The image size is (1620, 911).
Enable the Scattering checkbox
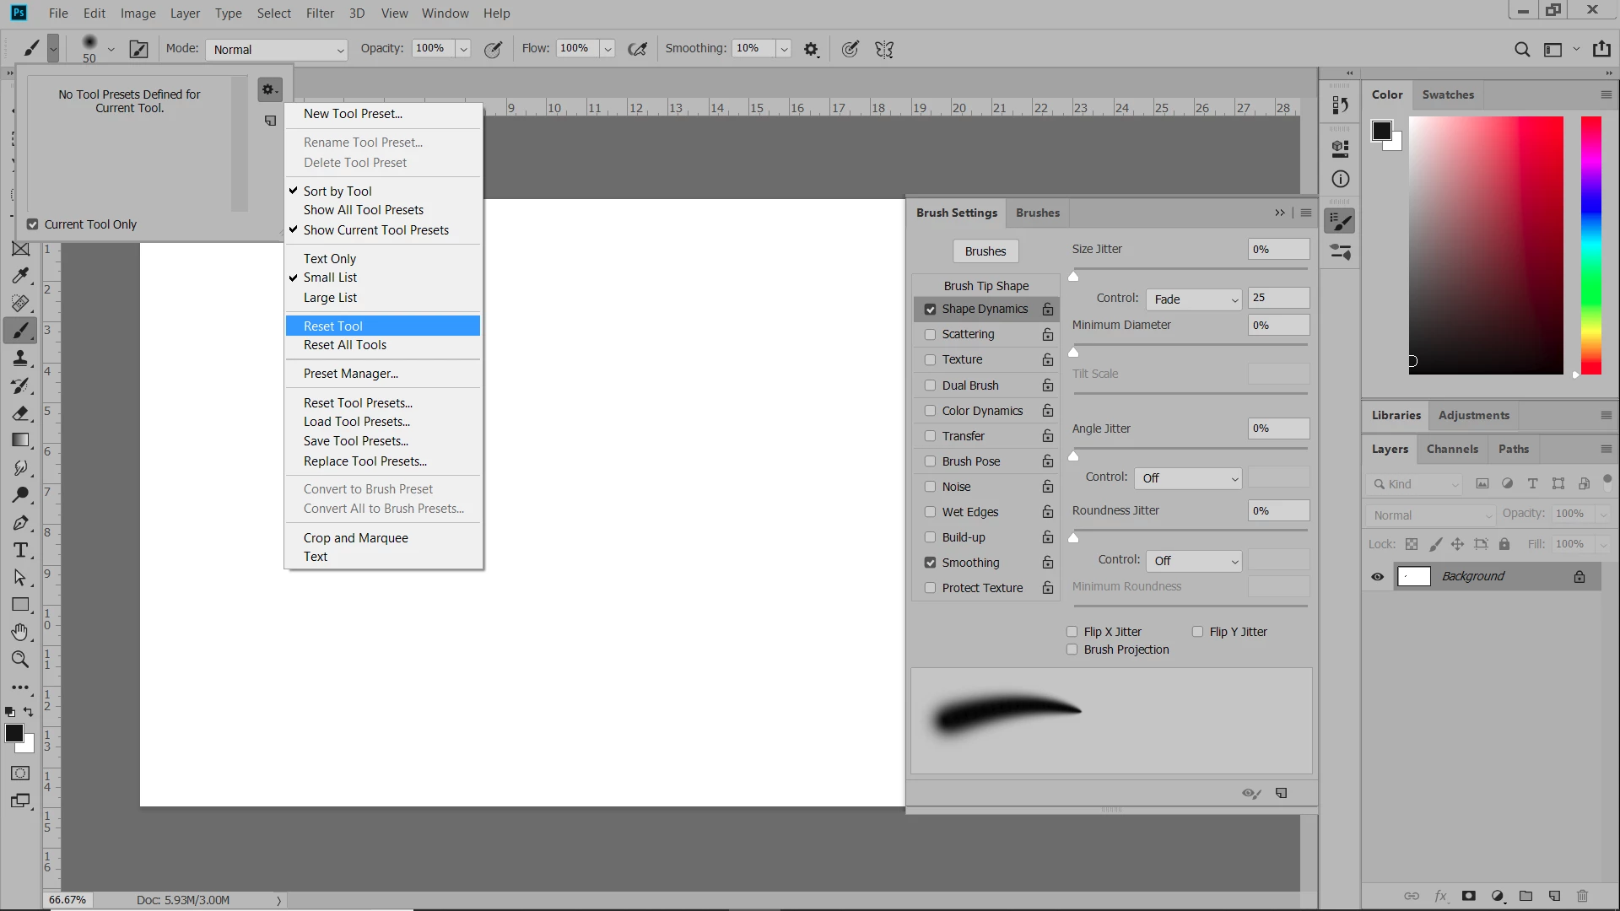tap(930, 334)
